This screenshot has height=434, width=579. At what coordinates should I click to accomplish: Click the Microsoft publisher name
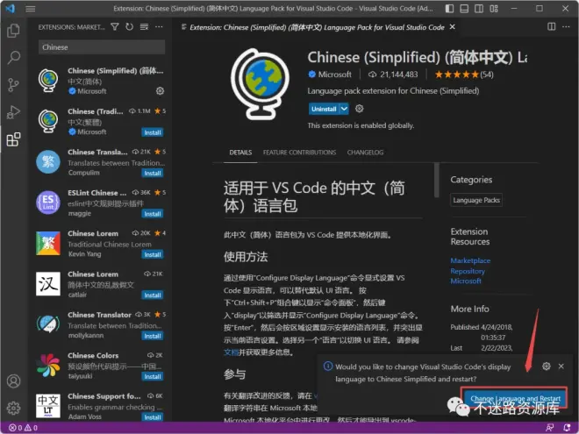pos(334,75)
